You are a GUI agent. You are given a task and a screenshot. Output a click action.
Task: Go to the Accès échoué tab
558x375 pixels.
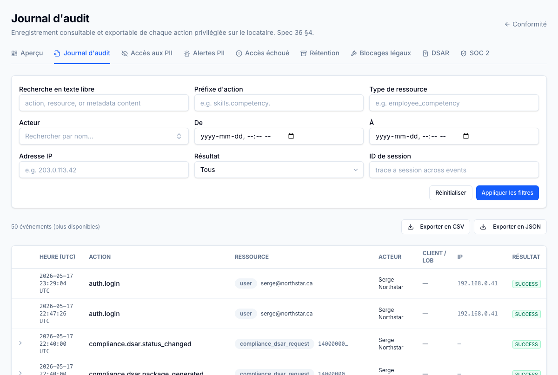(x=262, y=53)
